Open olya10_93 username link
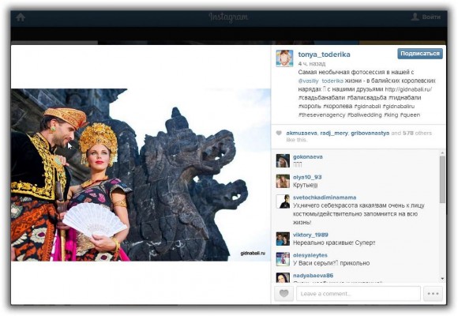458x316 pixels. tap(307, 177)
